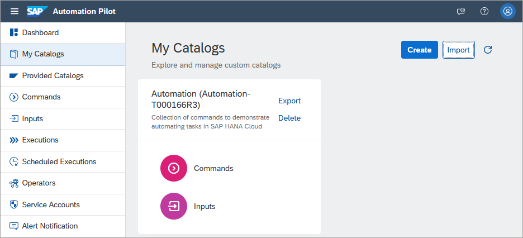
Task: Click the Automation Pilot title text
Action: pyautogui.click(x=84, y=11)
